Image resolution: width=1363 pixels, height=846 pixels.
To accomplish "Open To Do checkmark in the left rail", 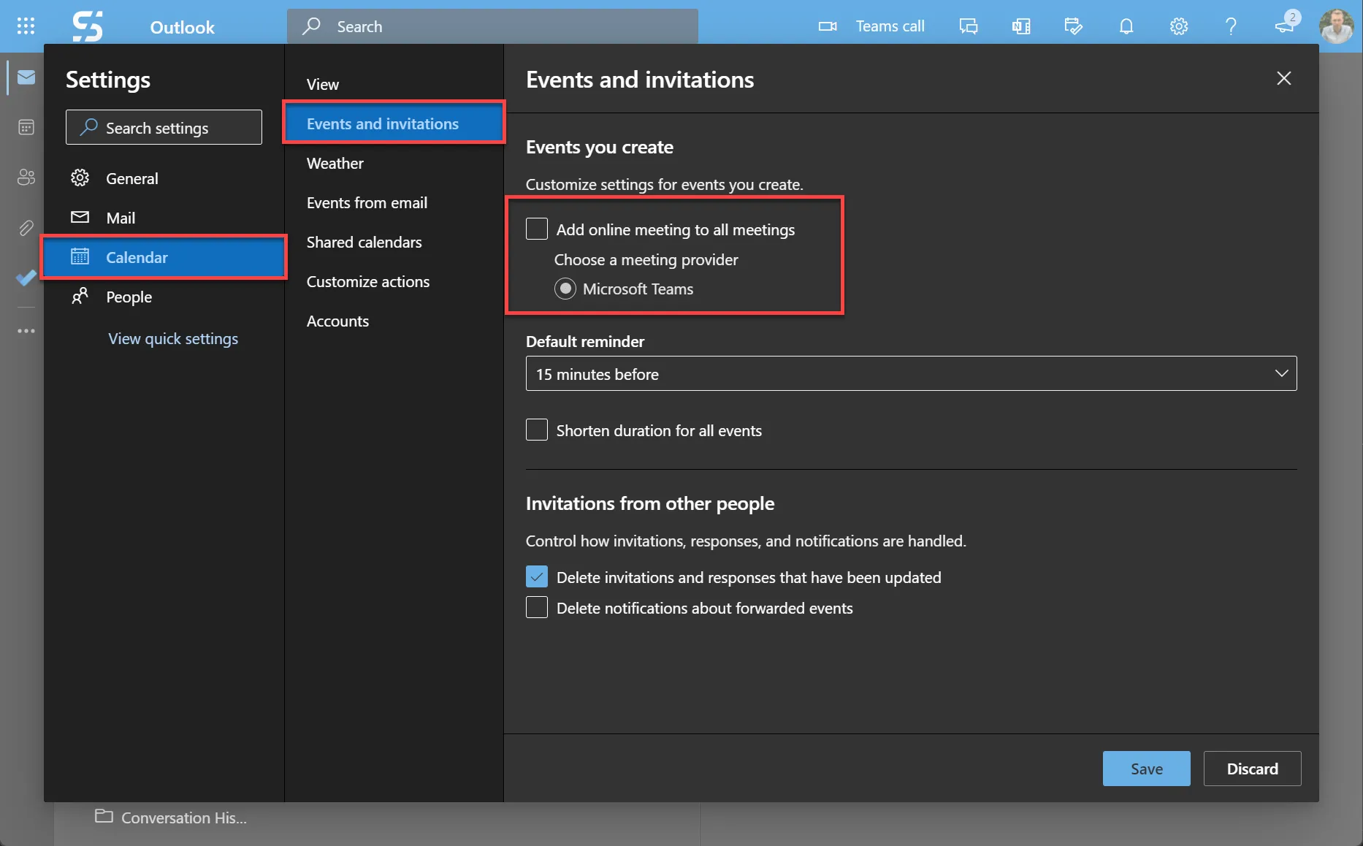I will coord(26,278).
